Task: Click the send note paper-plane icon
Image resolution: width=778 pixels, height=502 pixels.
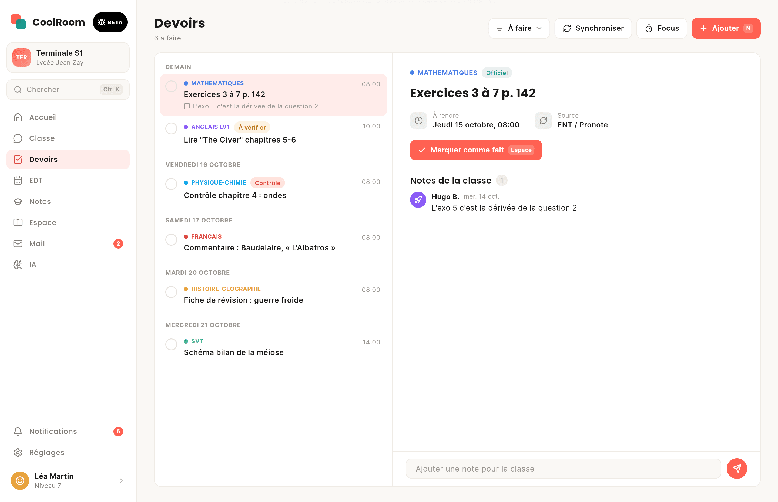Action: point(737,469)
